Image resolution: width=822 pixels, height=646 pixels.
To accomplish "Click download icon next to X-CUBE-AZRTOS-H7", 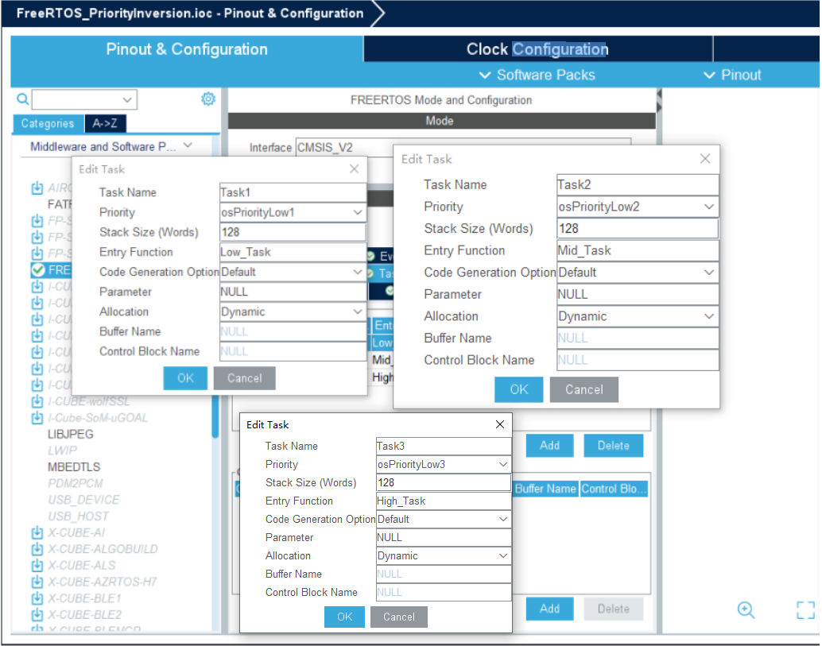I will 37,582.
